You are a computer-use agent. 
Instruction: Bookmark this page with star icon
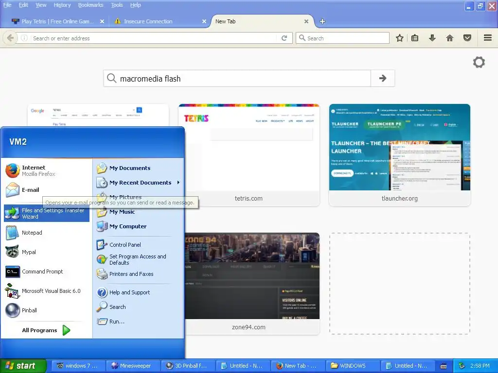pos(400,38)
